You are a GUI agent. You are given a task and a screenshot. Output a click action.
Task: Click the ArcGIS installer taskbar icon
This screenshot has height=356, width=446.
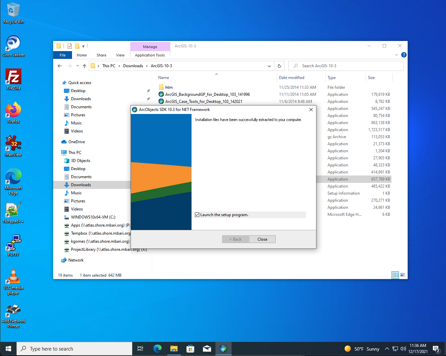[x=223, y=349]
